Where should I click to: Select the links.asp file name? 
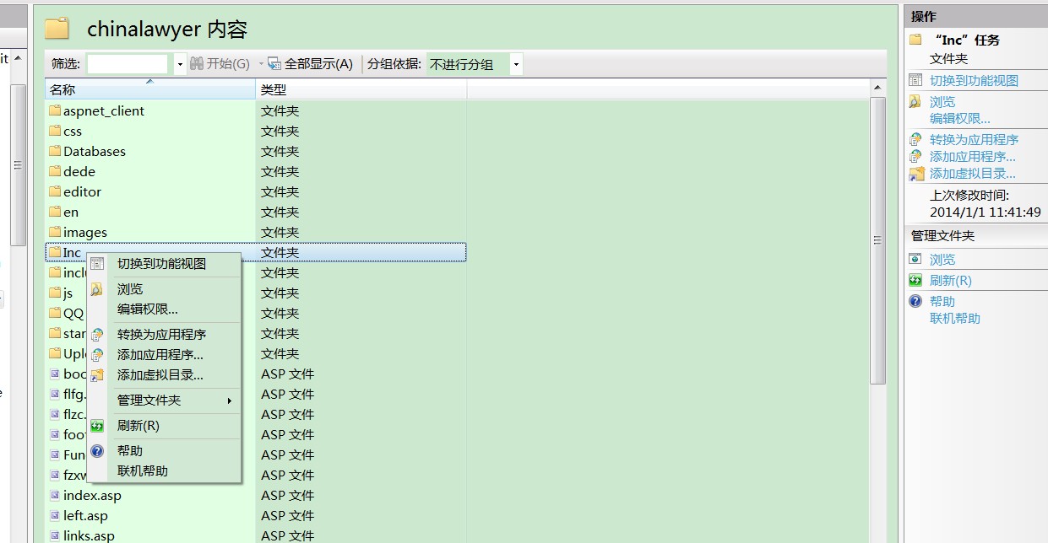[89, 535]
